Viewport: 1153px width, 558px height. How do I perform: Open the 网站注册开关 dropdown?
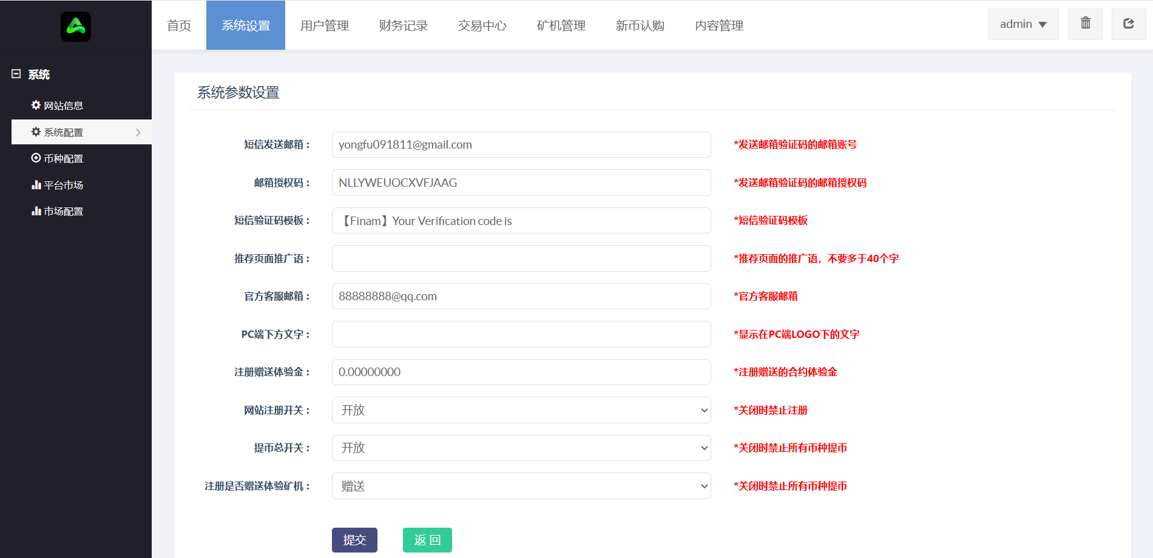pyautogui.click(x=521, y=410)
